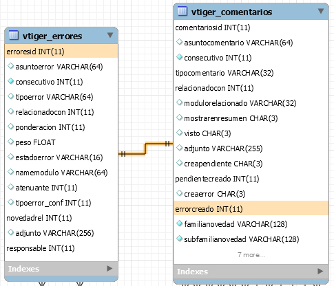Select the responsable INT(11) column row
This screenshot has width=334, height=286.
click(61, 248)
